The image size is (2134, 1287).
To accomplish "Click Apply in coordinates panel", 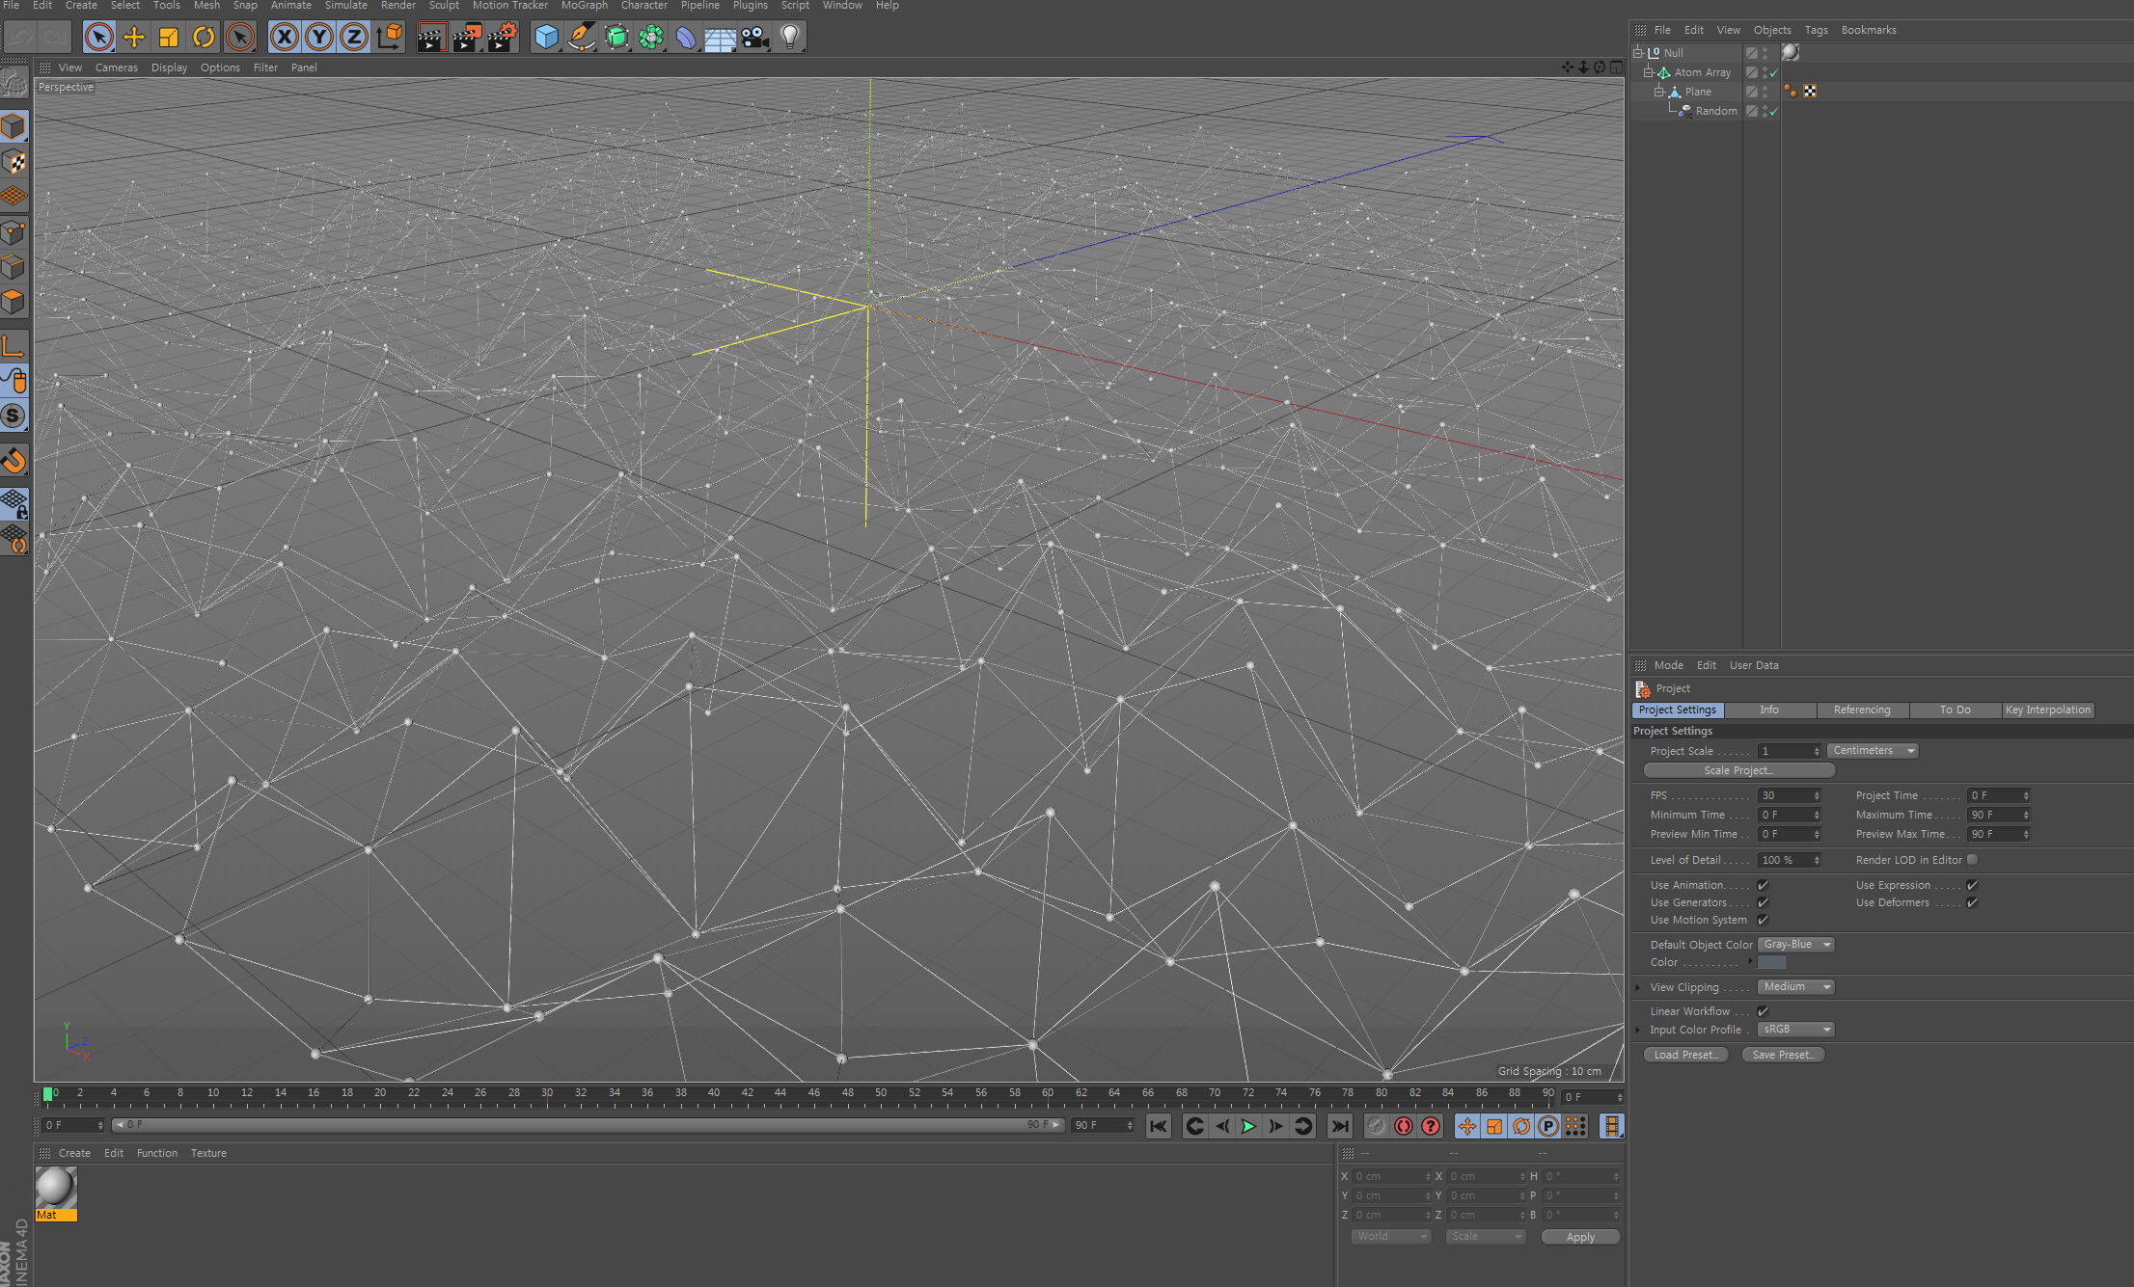I will click(1580, 1237).
